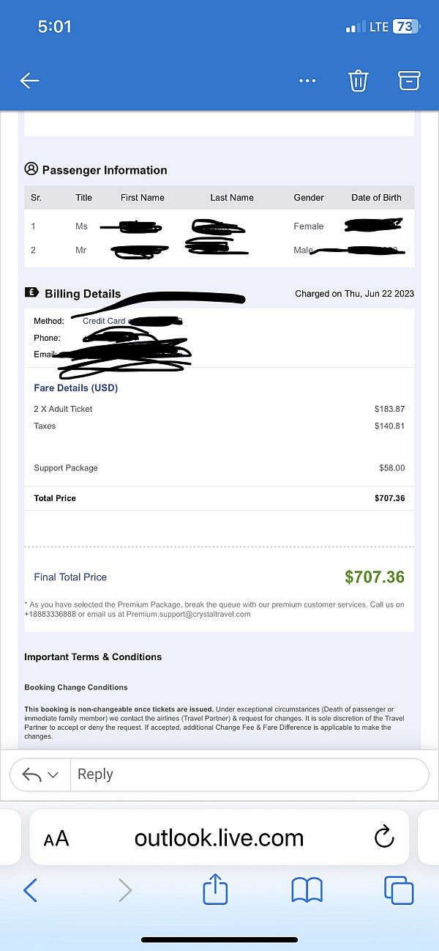Tap outlook.live.com address bar
The image size is (439, 951).
coord(219,837)
